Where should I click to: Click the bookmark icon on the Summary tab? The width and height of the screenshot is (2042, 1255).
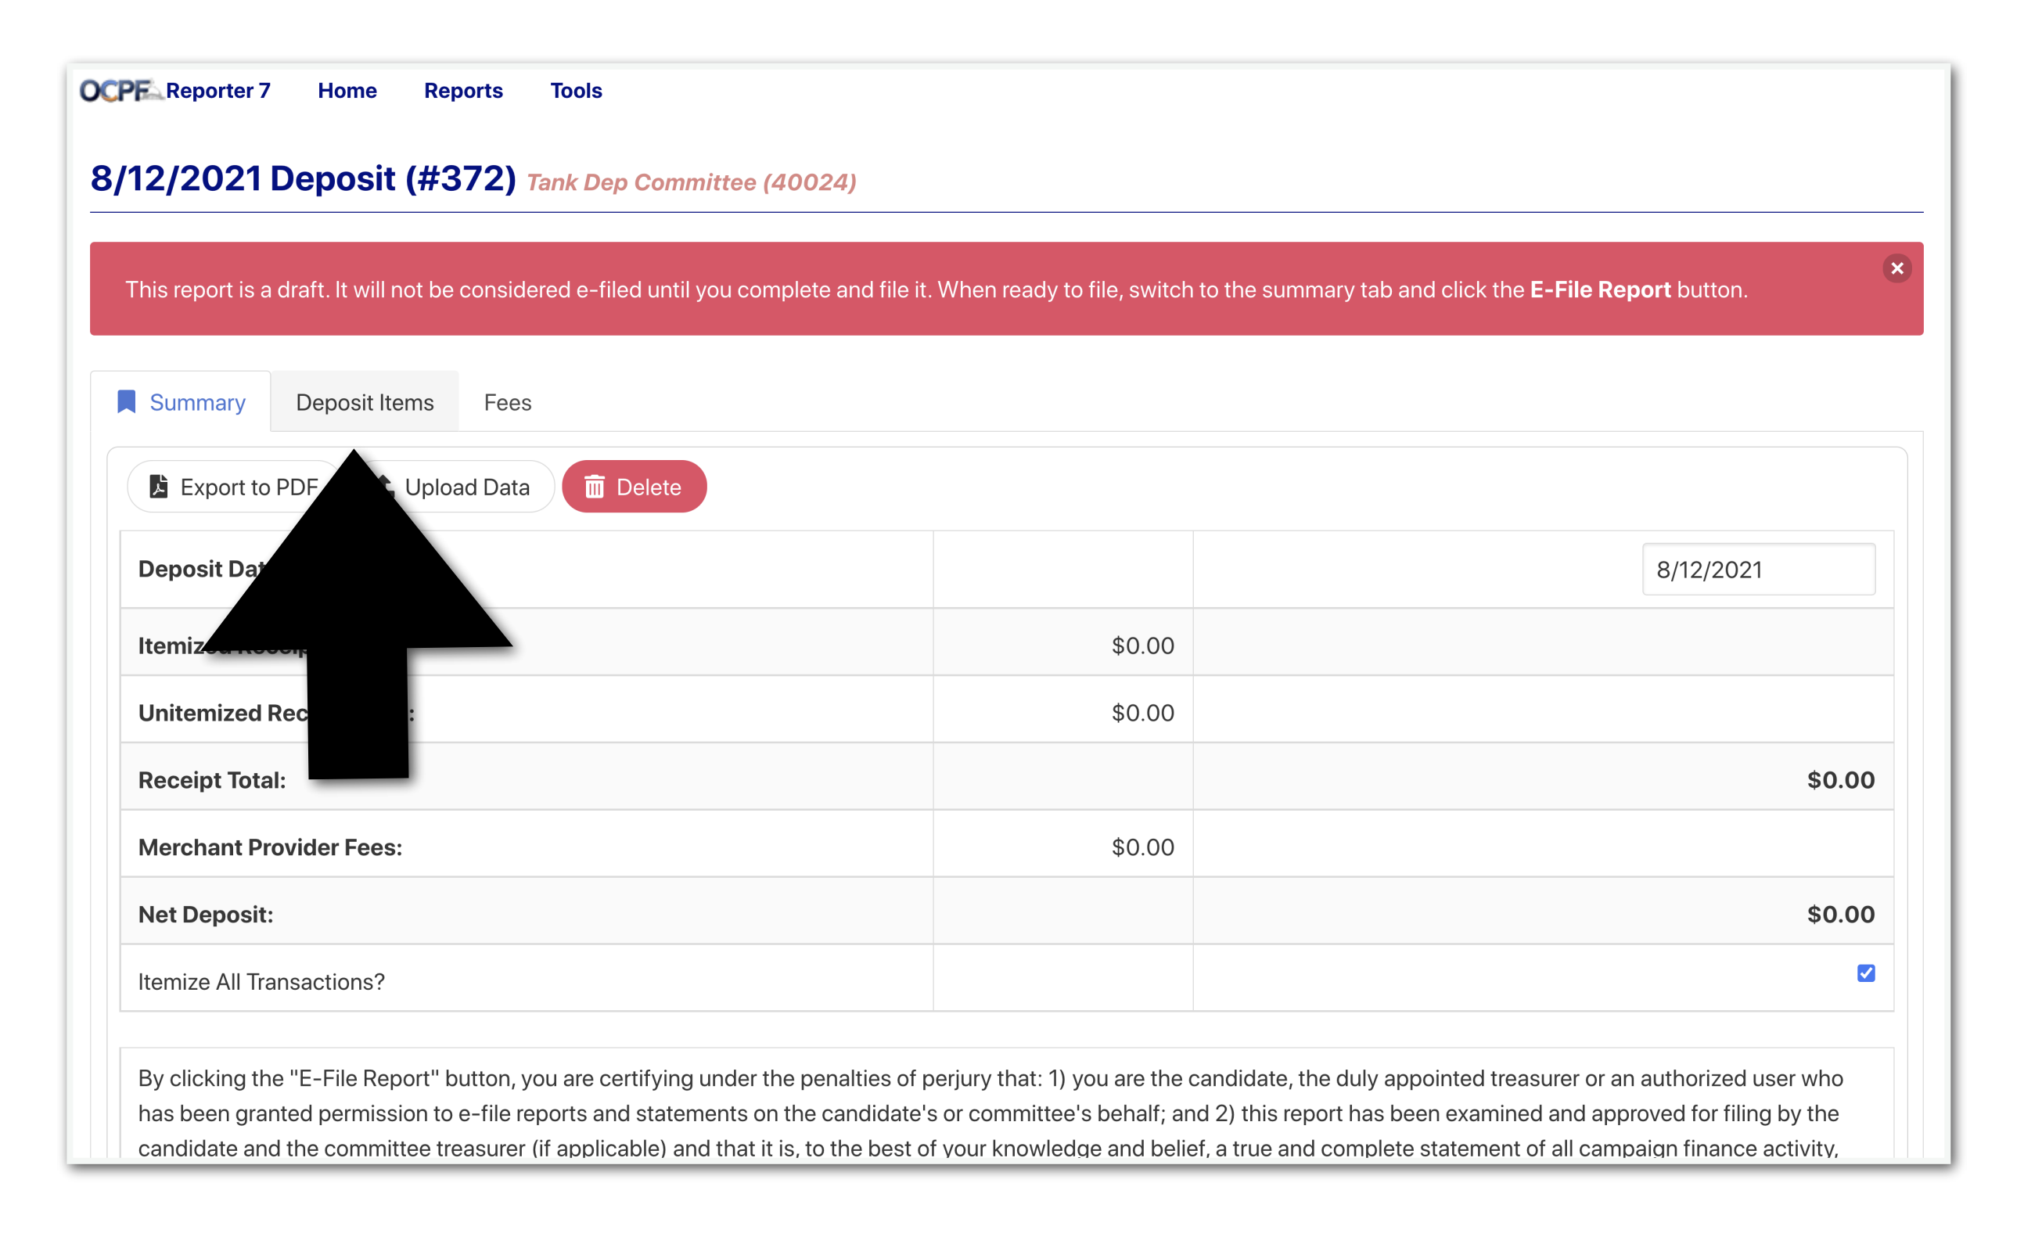(x=126, y=401)
